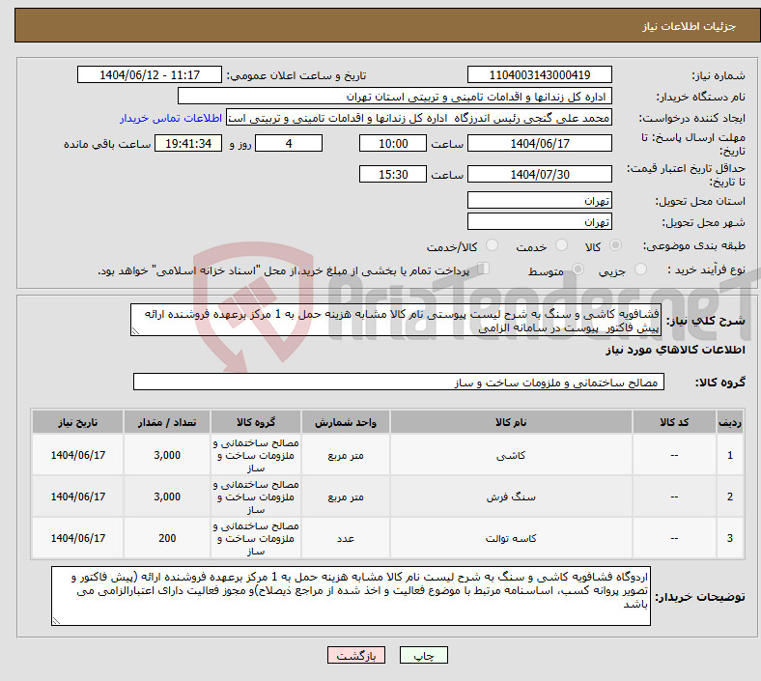Viewport: 761px width, 681px height.
Task: Click the عدد unit cell
Action: tap(346, 538)
